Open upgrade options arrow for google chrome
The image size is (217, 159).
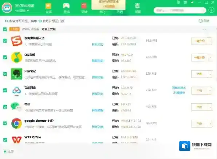pyautogui.click(x=210, y=124)
